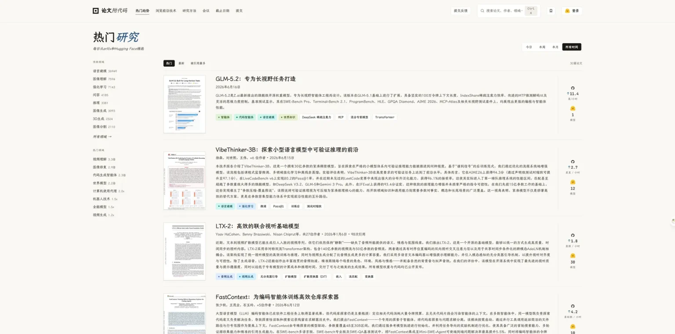
Task: Click the DeepSeek 稀疏注意力 tag
Action: tap(316, 117)
